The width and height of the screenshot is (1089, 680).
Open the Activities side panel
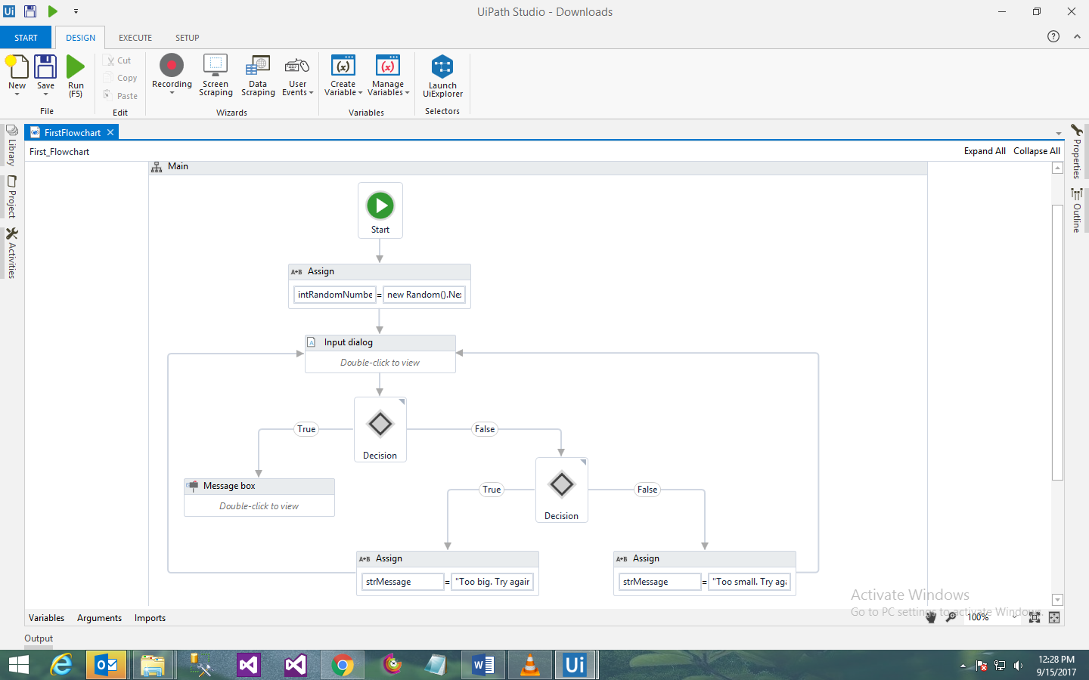click(11, 253)
